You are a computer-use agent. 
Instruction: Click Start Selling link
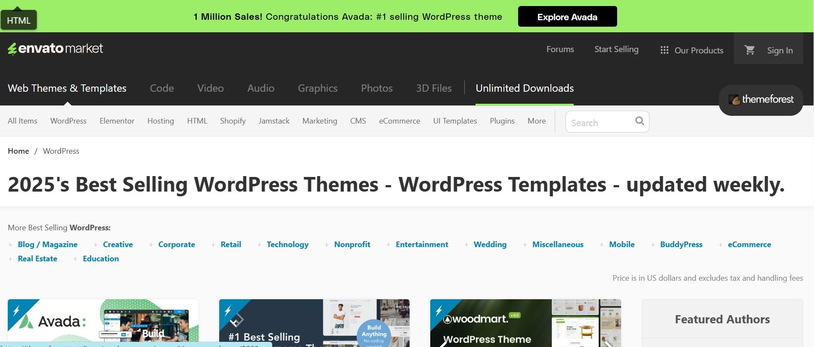tap(616, 49)
